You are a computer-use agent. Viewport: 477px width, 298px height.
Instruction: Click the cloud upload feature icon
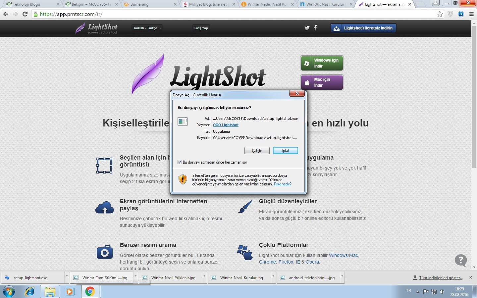104,208
